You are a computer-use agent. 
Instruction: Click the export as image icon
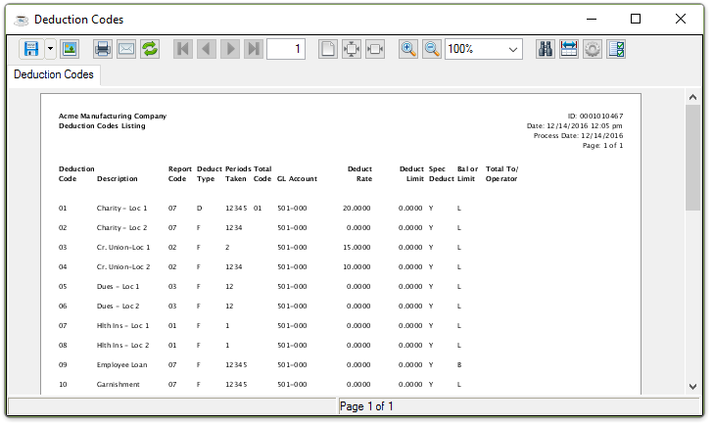[x=70, y=49]
